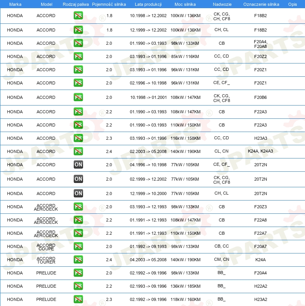The image size is (305, 306).
Task: Click petrol icon in the F20Z3 Aerodeck row
Action: point(78,207)
